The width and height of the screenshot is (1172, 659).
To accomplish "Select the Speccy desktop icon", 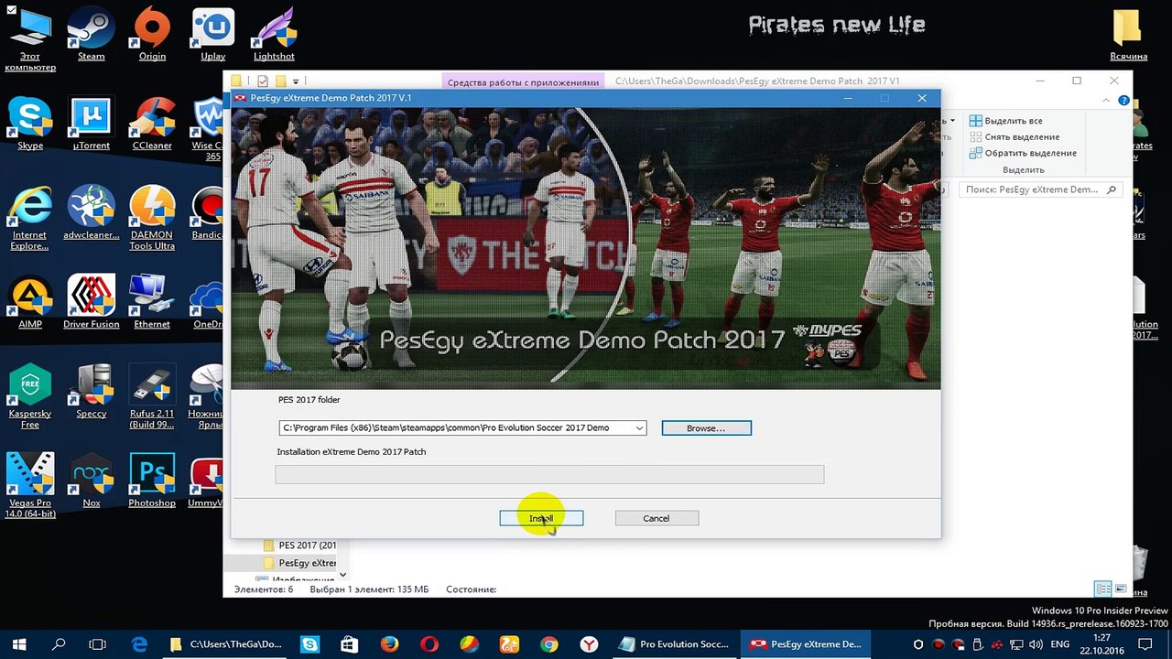I will pyautogui.click(x=91, y=392).
